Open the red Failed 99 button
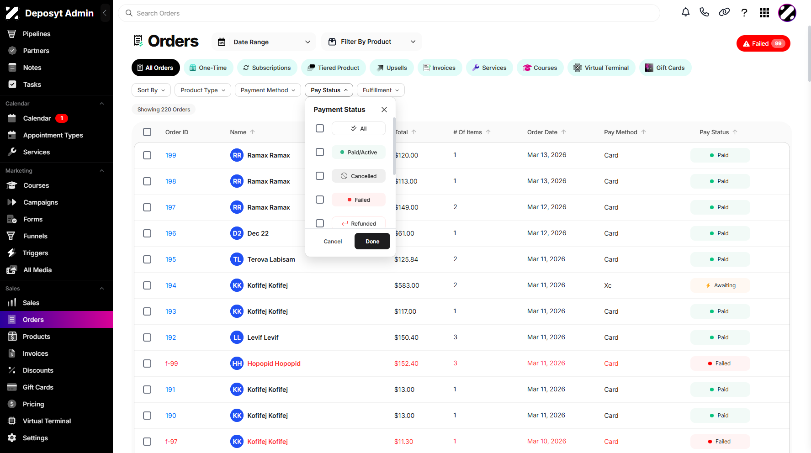This screenshot has width=811, height=453. pos(763,43)
